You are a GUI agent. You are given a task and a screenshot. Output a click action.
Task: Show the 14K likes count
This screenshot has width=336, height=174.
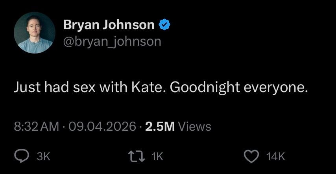(275, 157)
